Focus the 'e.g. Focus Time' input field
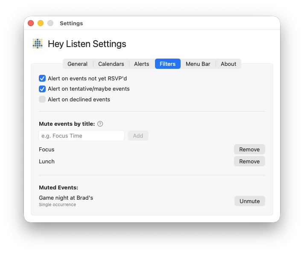The height and width of the screenshot is (254, 304). [82, 136]
